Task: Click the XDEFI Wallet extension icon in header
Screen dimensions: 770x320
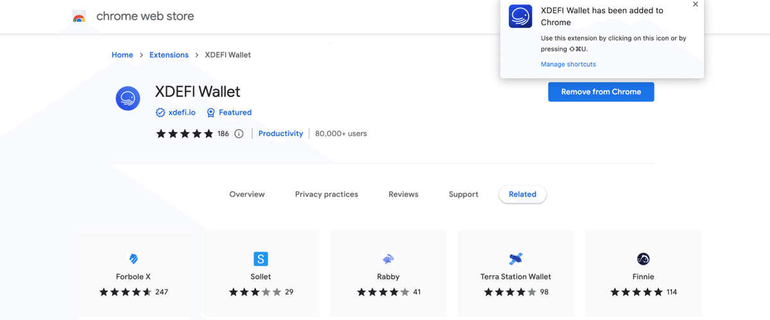Action: click(x=128, y=99)
